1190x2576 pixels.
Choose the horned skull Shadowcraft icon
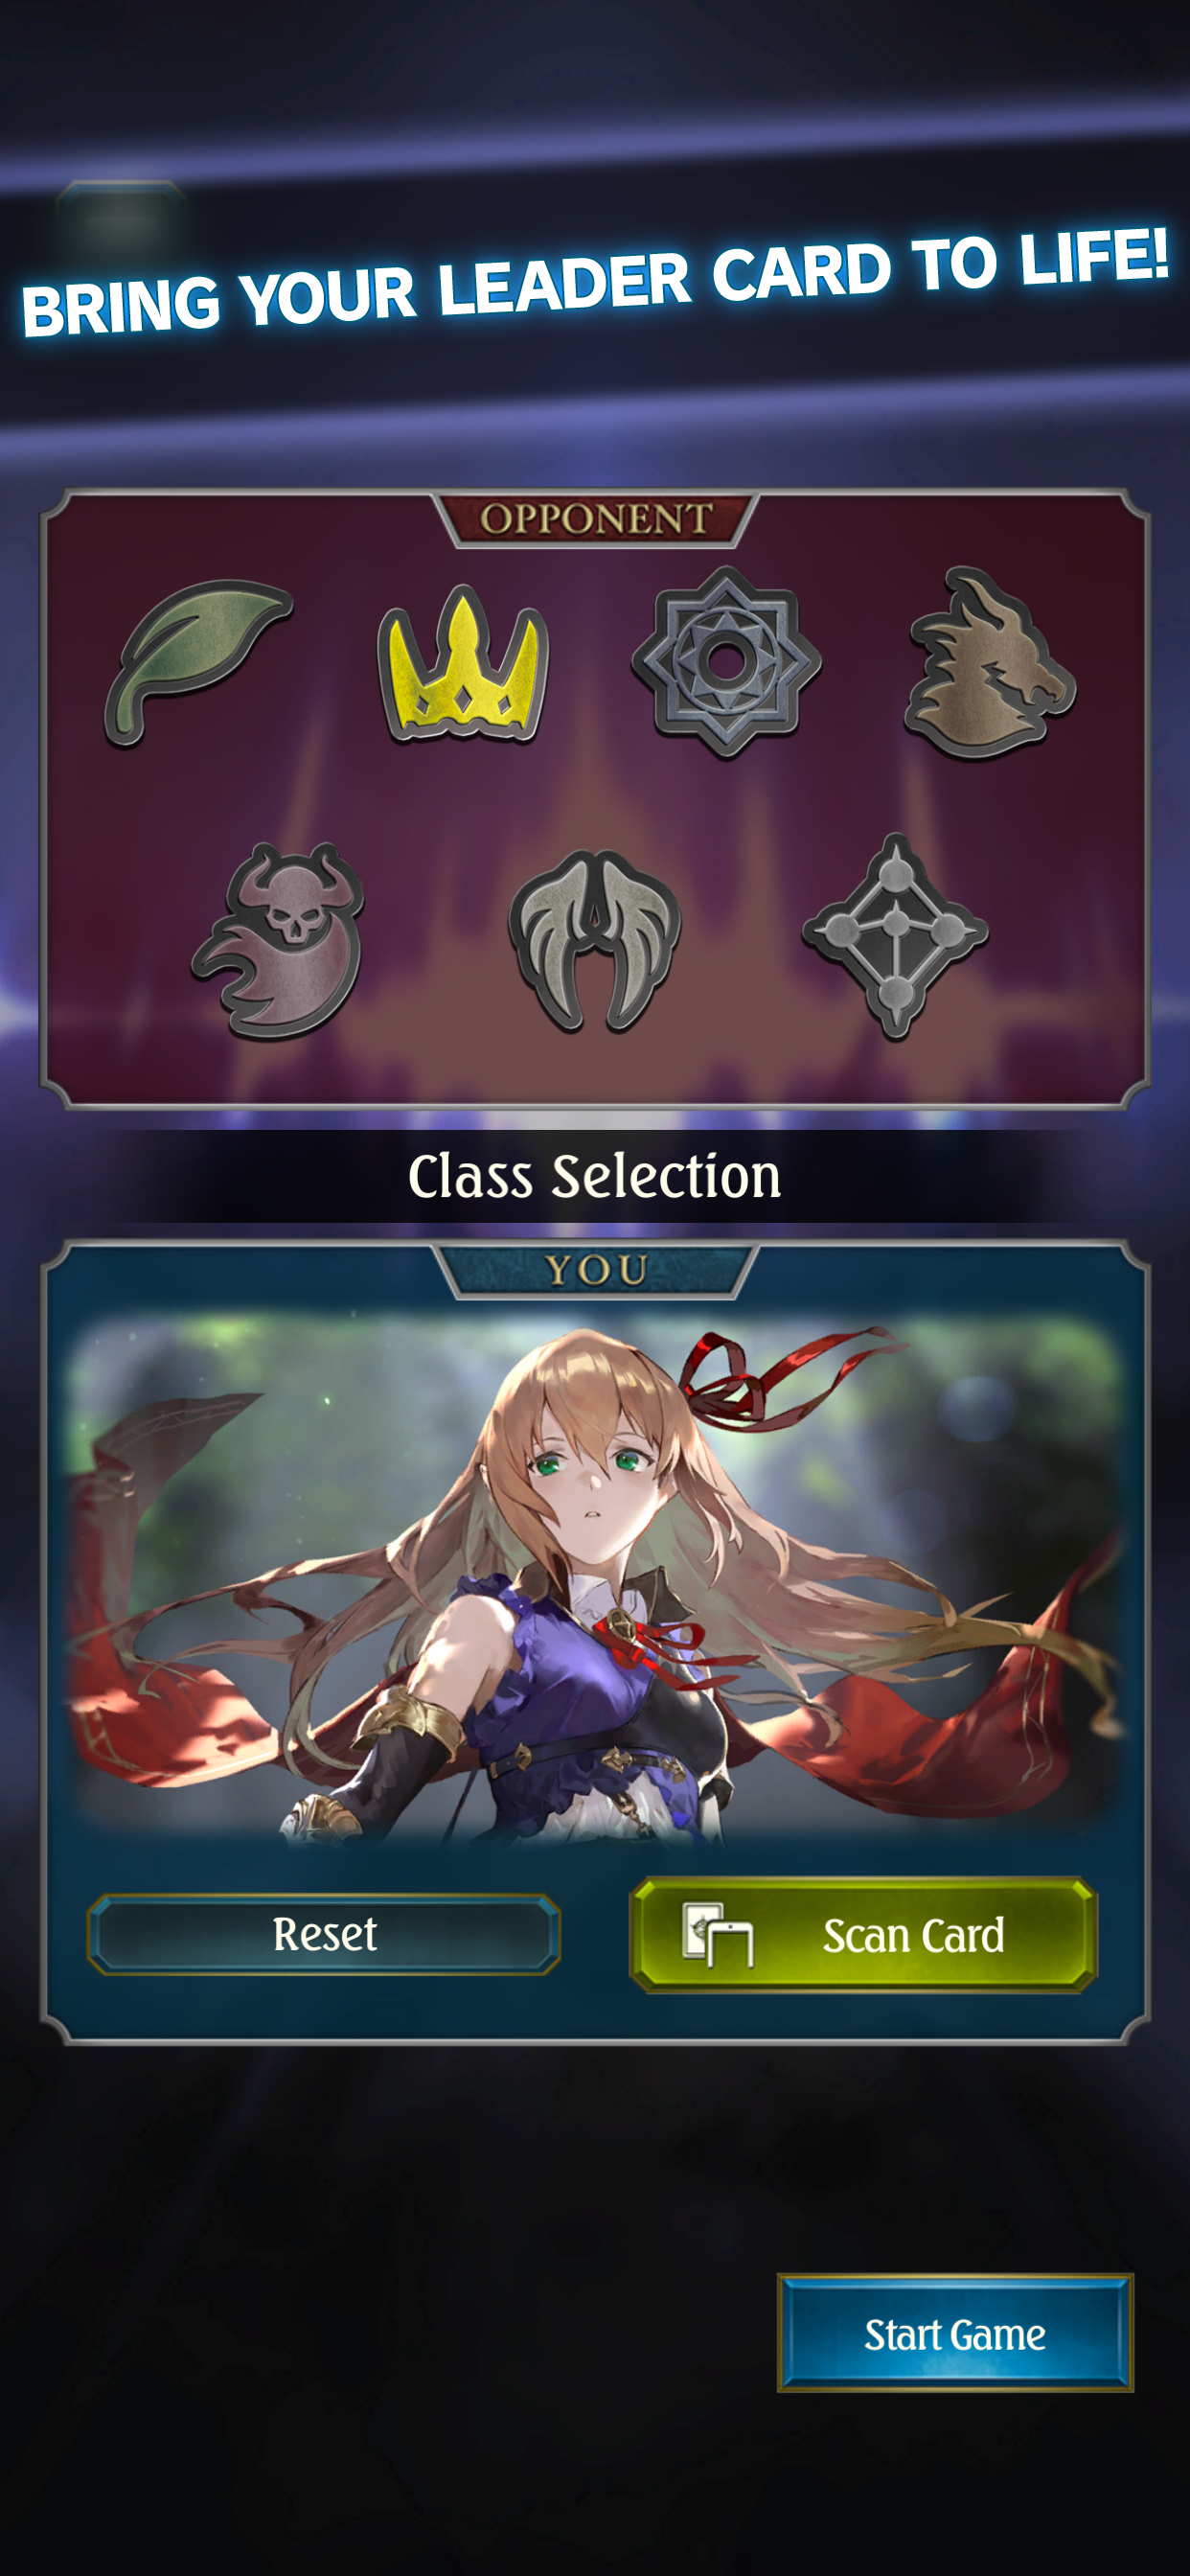click(x=280, y=940)
